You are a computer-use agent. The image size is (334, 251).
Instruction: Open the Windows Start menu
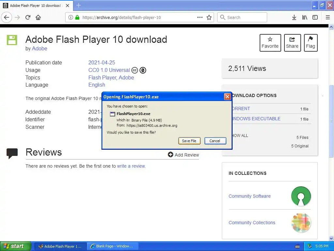[x=15, y=246]
